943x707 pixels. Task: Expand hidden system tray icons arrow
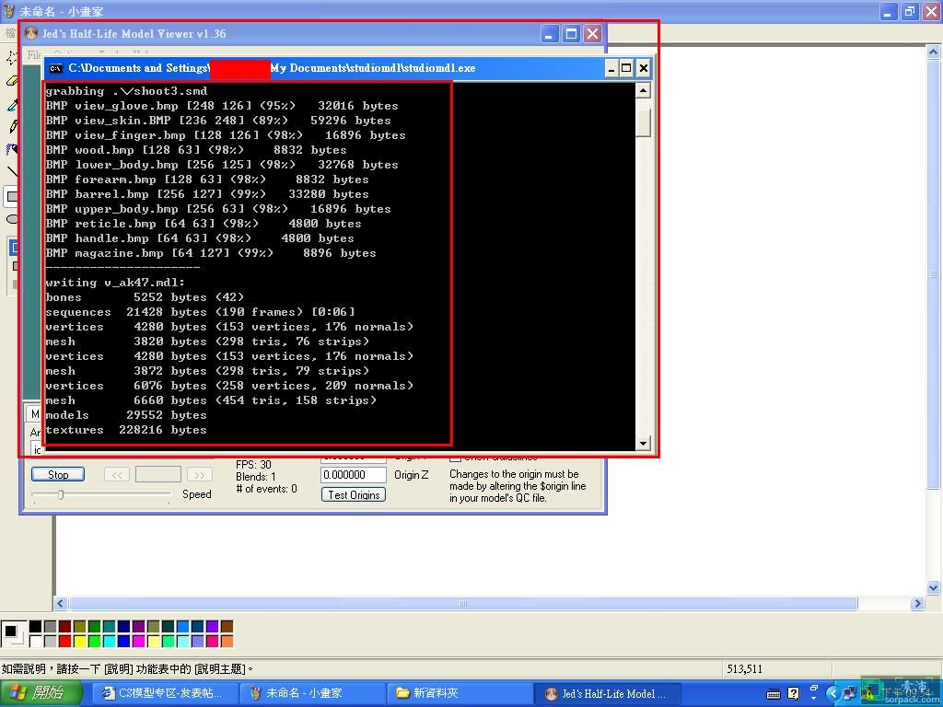(x=832, y=694)
